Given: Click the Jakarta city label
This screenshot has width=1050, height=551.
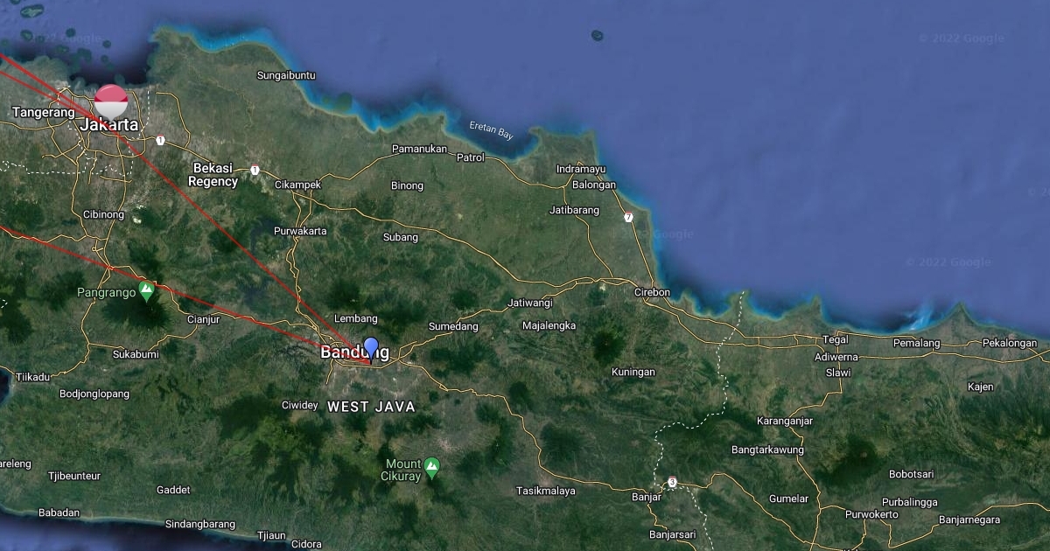Looking at the screenshot, I should [x=109, y=125].
